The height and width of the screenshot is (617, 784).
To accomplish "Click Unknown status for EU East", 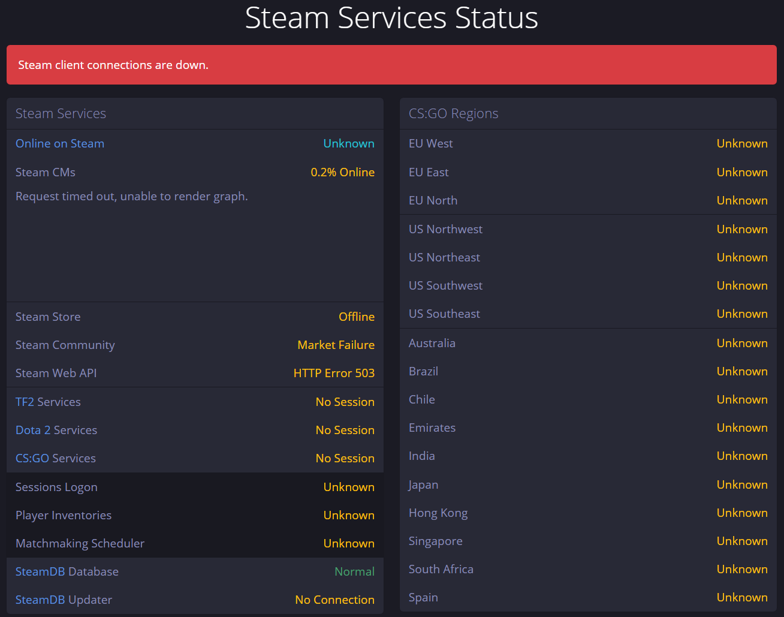I will (742, 172).
